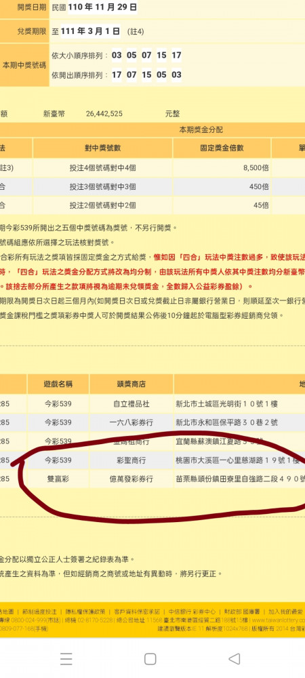Click the 依大小順序排列 label
The image size is (305, 678).
tap(79, 56)
